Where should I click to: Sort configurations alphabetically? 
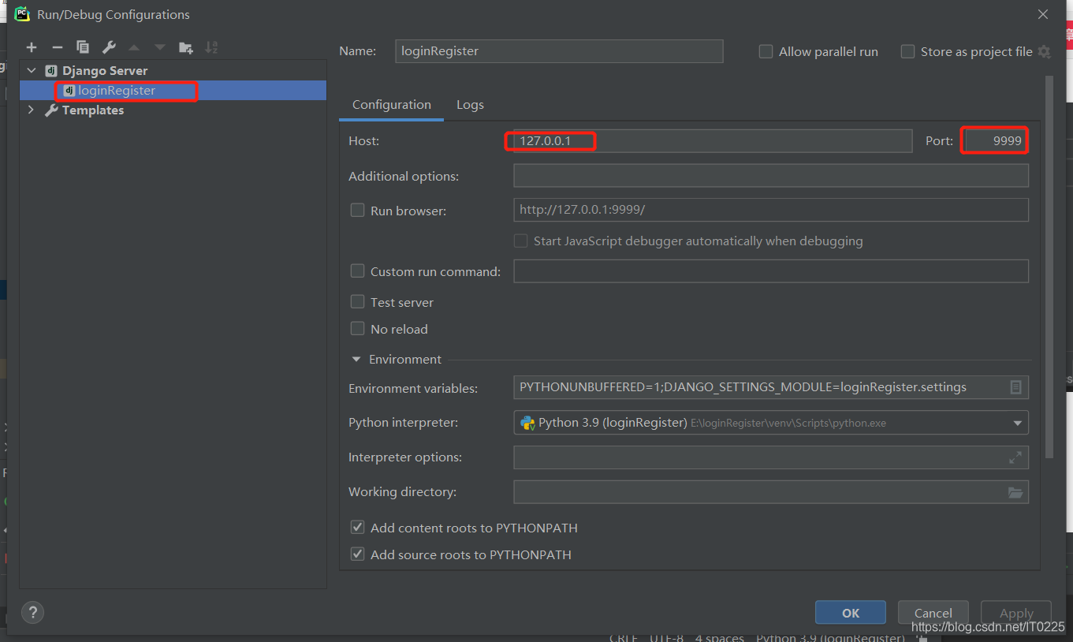tap(211, 48)
